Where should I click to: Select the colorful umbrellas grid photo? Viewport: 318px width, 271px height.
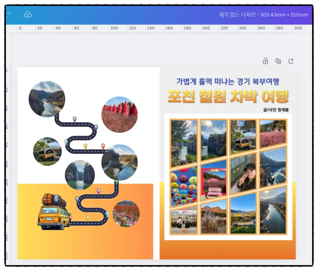(x=184, y=187)
